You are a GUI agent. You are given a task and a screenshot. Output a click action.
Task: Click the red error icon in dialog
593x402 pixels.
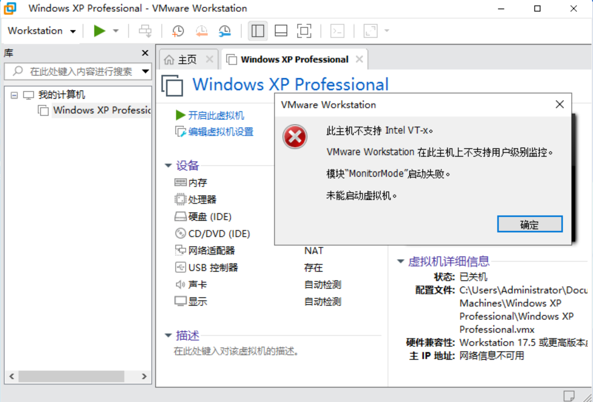(295, 136)
